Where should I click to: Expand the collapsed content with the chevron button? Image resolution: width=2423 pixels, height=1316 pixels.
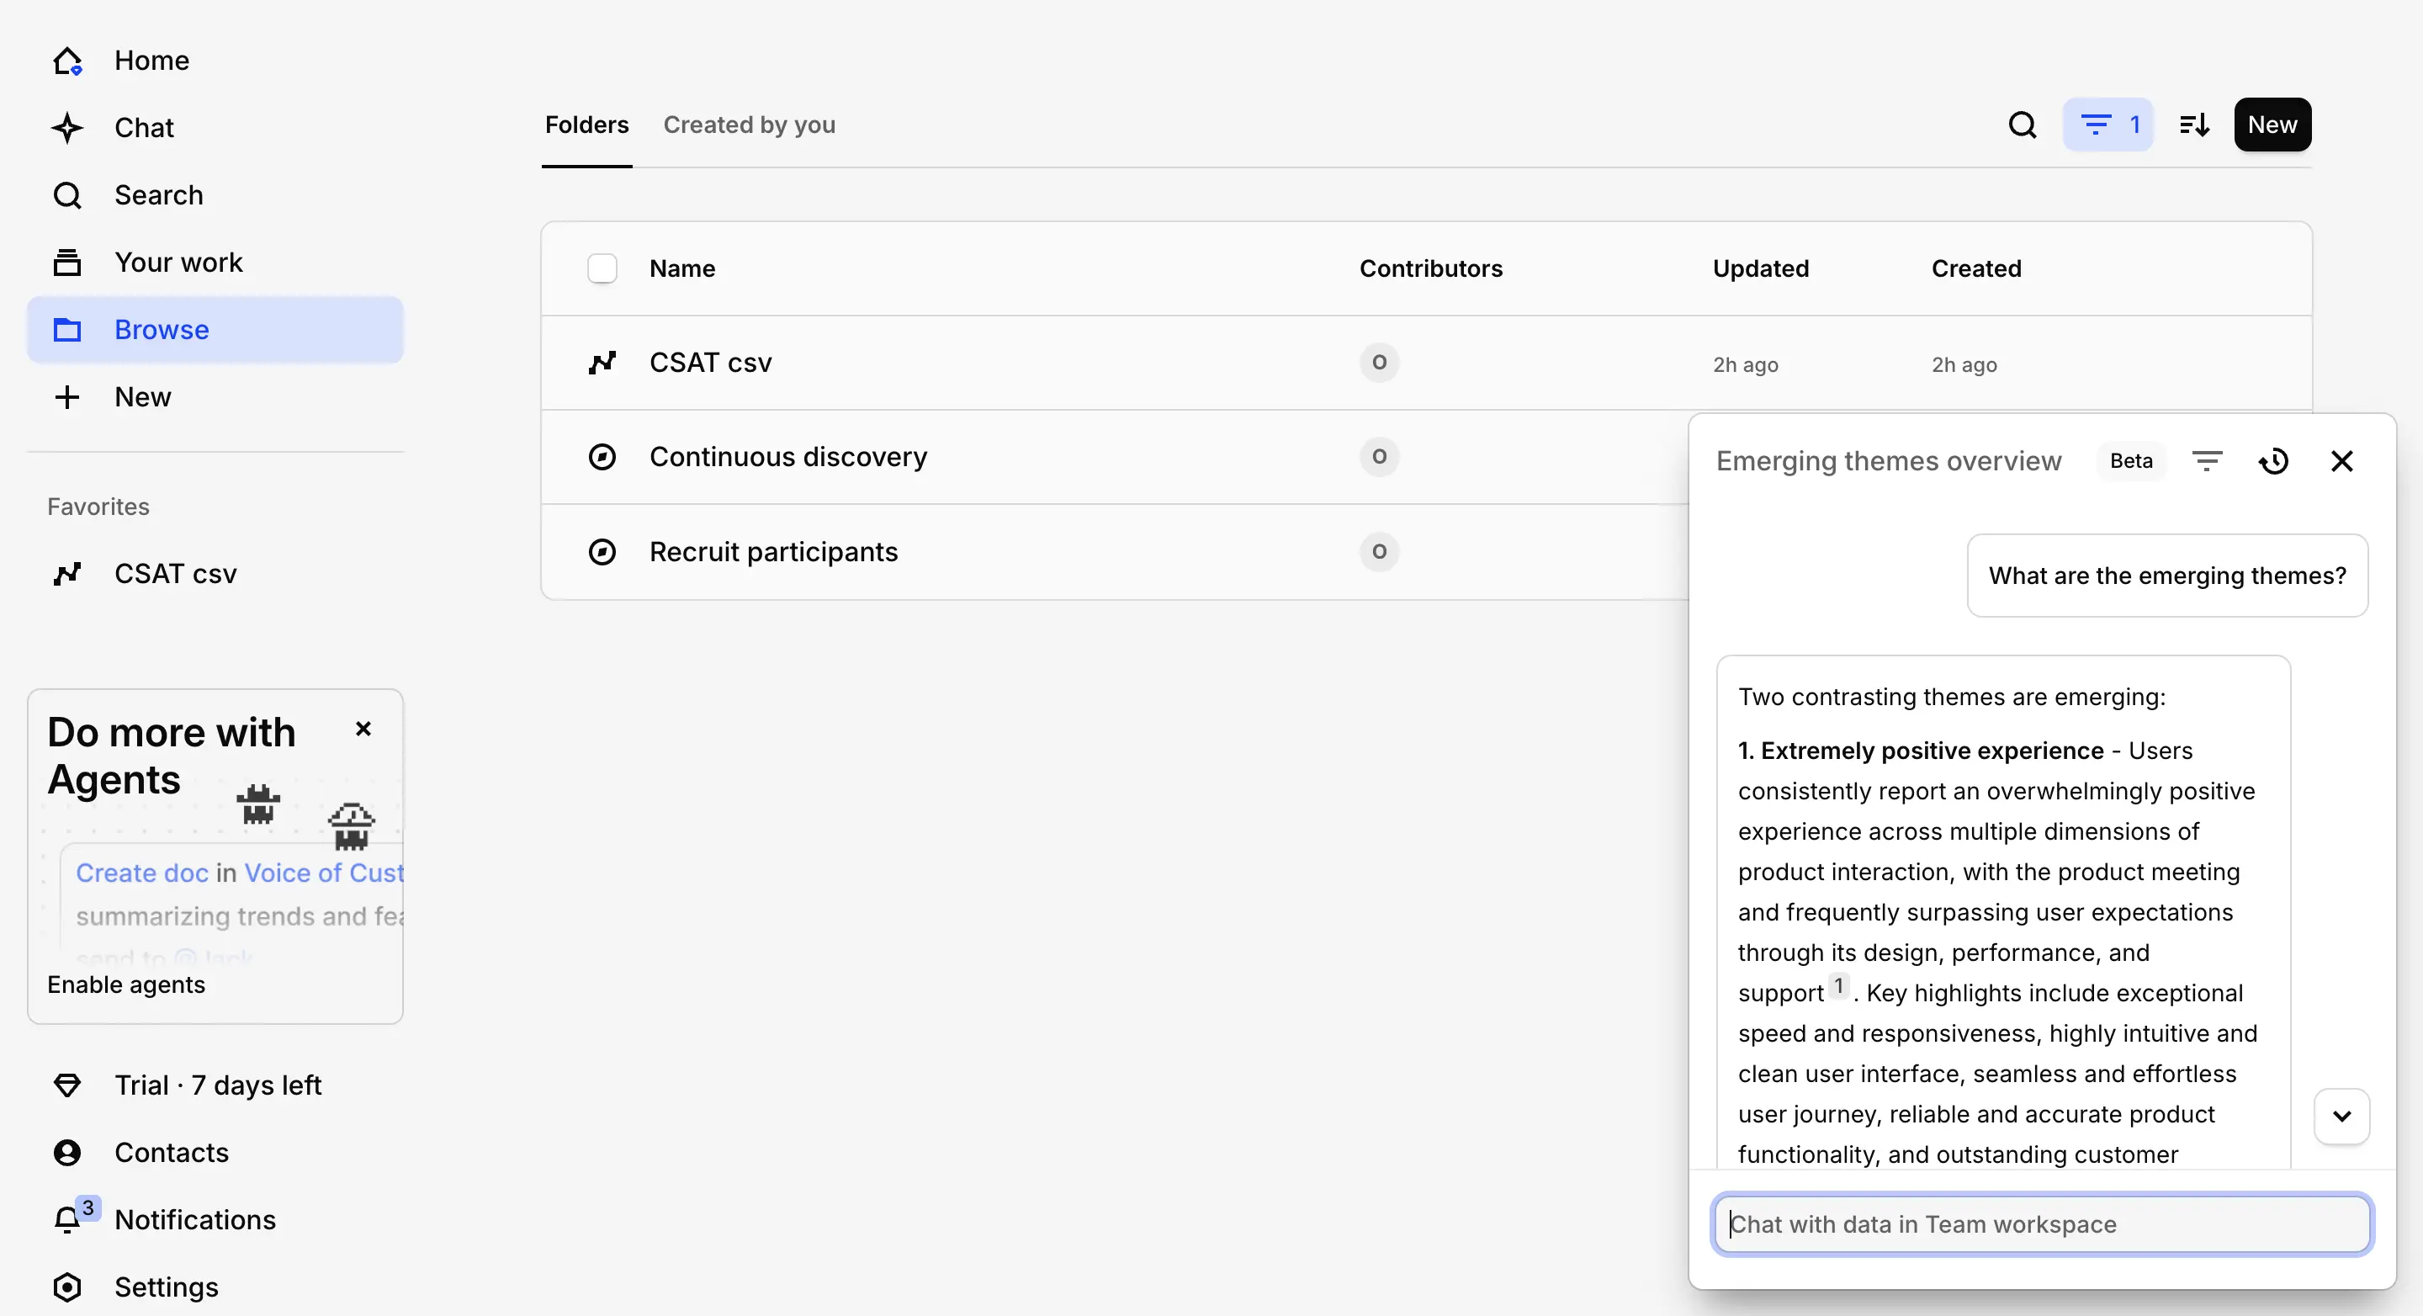pyautogui.click(x=2341, y=1116)
